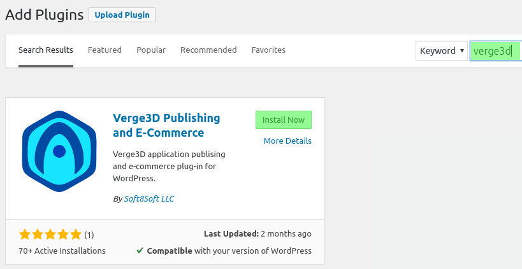The height and width of the screenshot is (269, 522).
Task: Click the Verge3D hexagon plugin logo
Action: [59, 151]
